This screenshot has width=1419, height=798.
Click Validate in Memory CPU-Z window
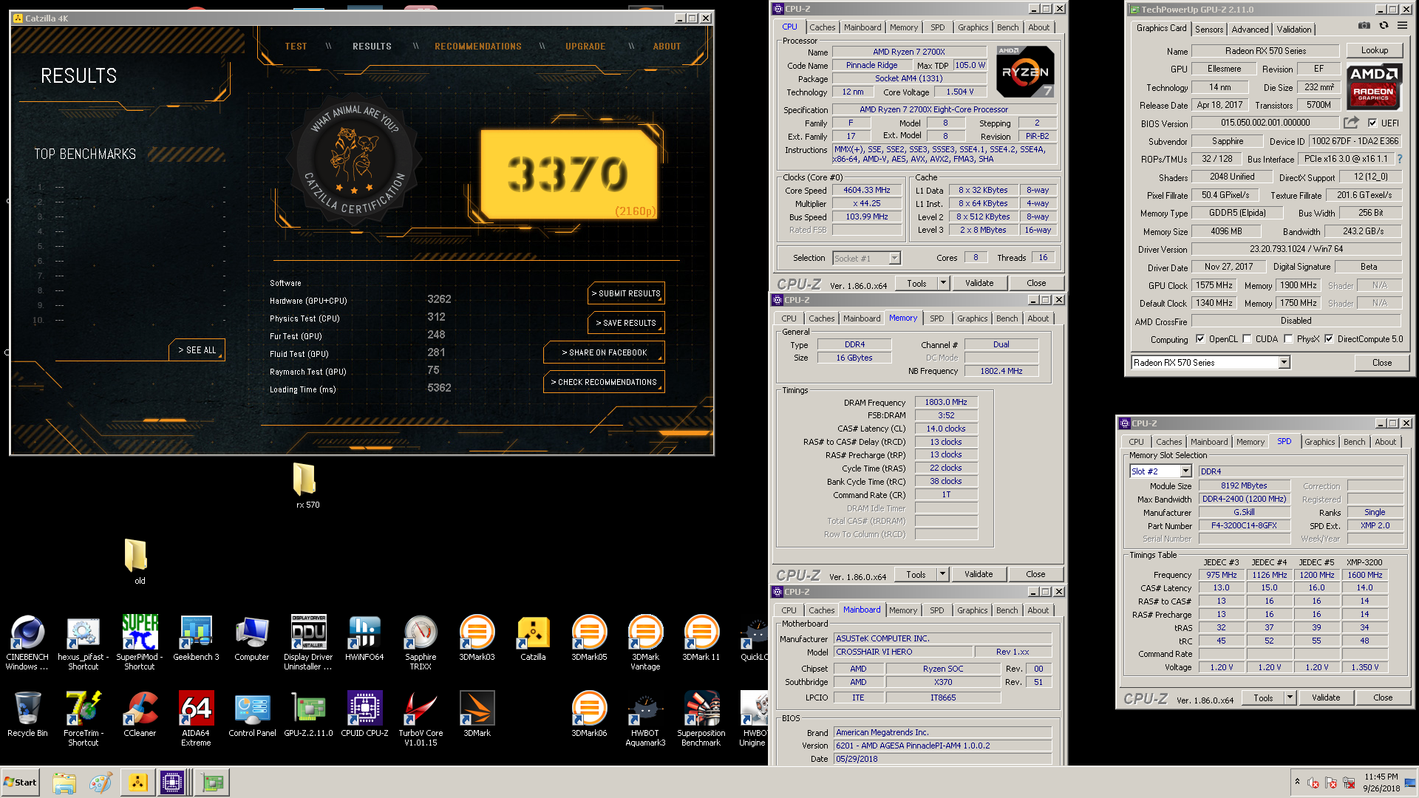(x=979, y=574)
